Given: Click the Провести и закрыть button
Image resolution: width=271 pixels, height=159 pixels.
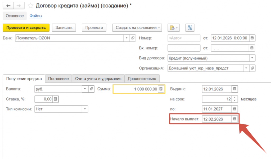Looking at the screenshot, I should click(x=26, y=28).
